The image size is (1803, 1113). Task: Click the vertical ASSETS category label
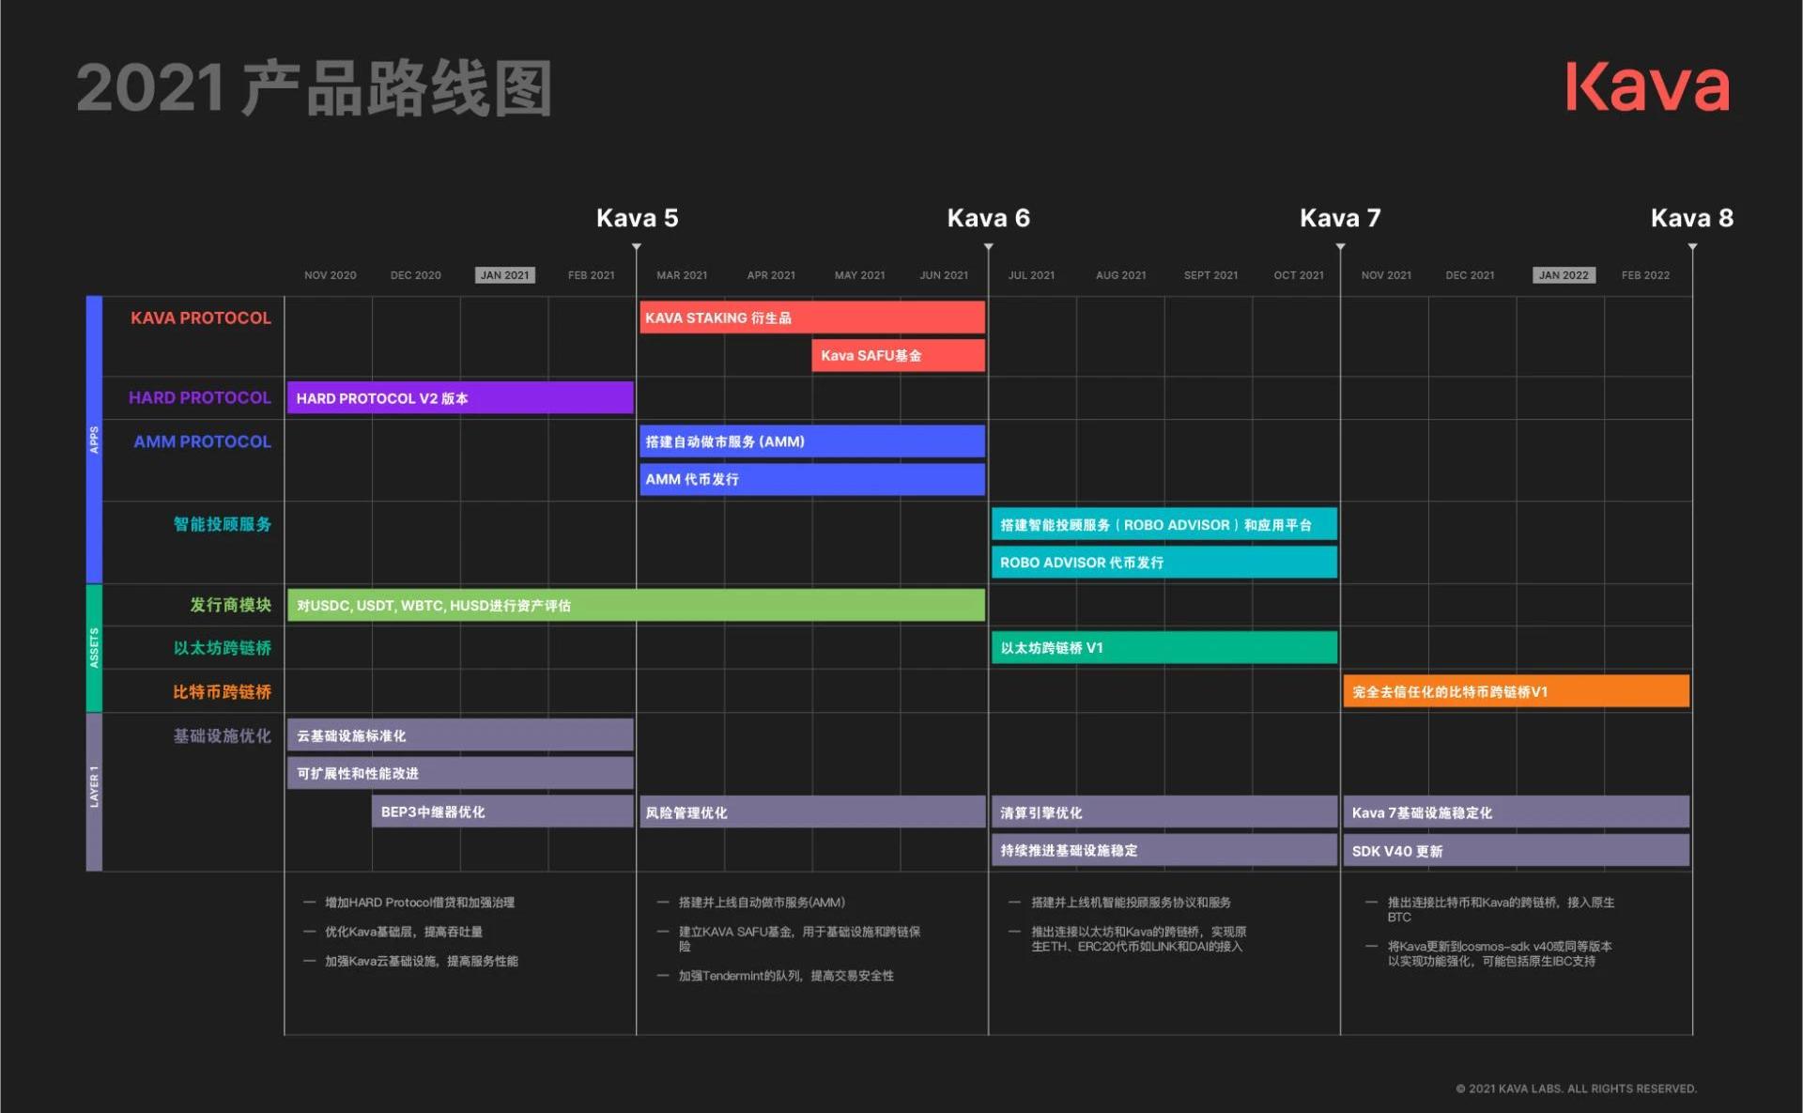(94, 648)
